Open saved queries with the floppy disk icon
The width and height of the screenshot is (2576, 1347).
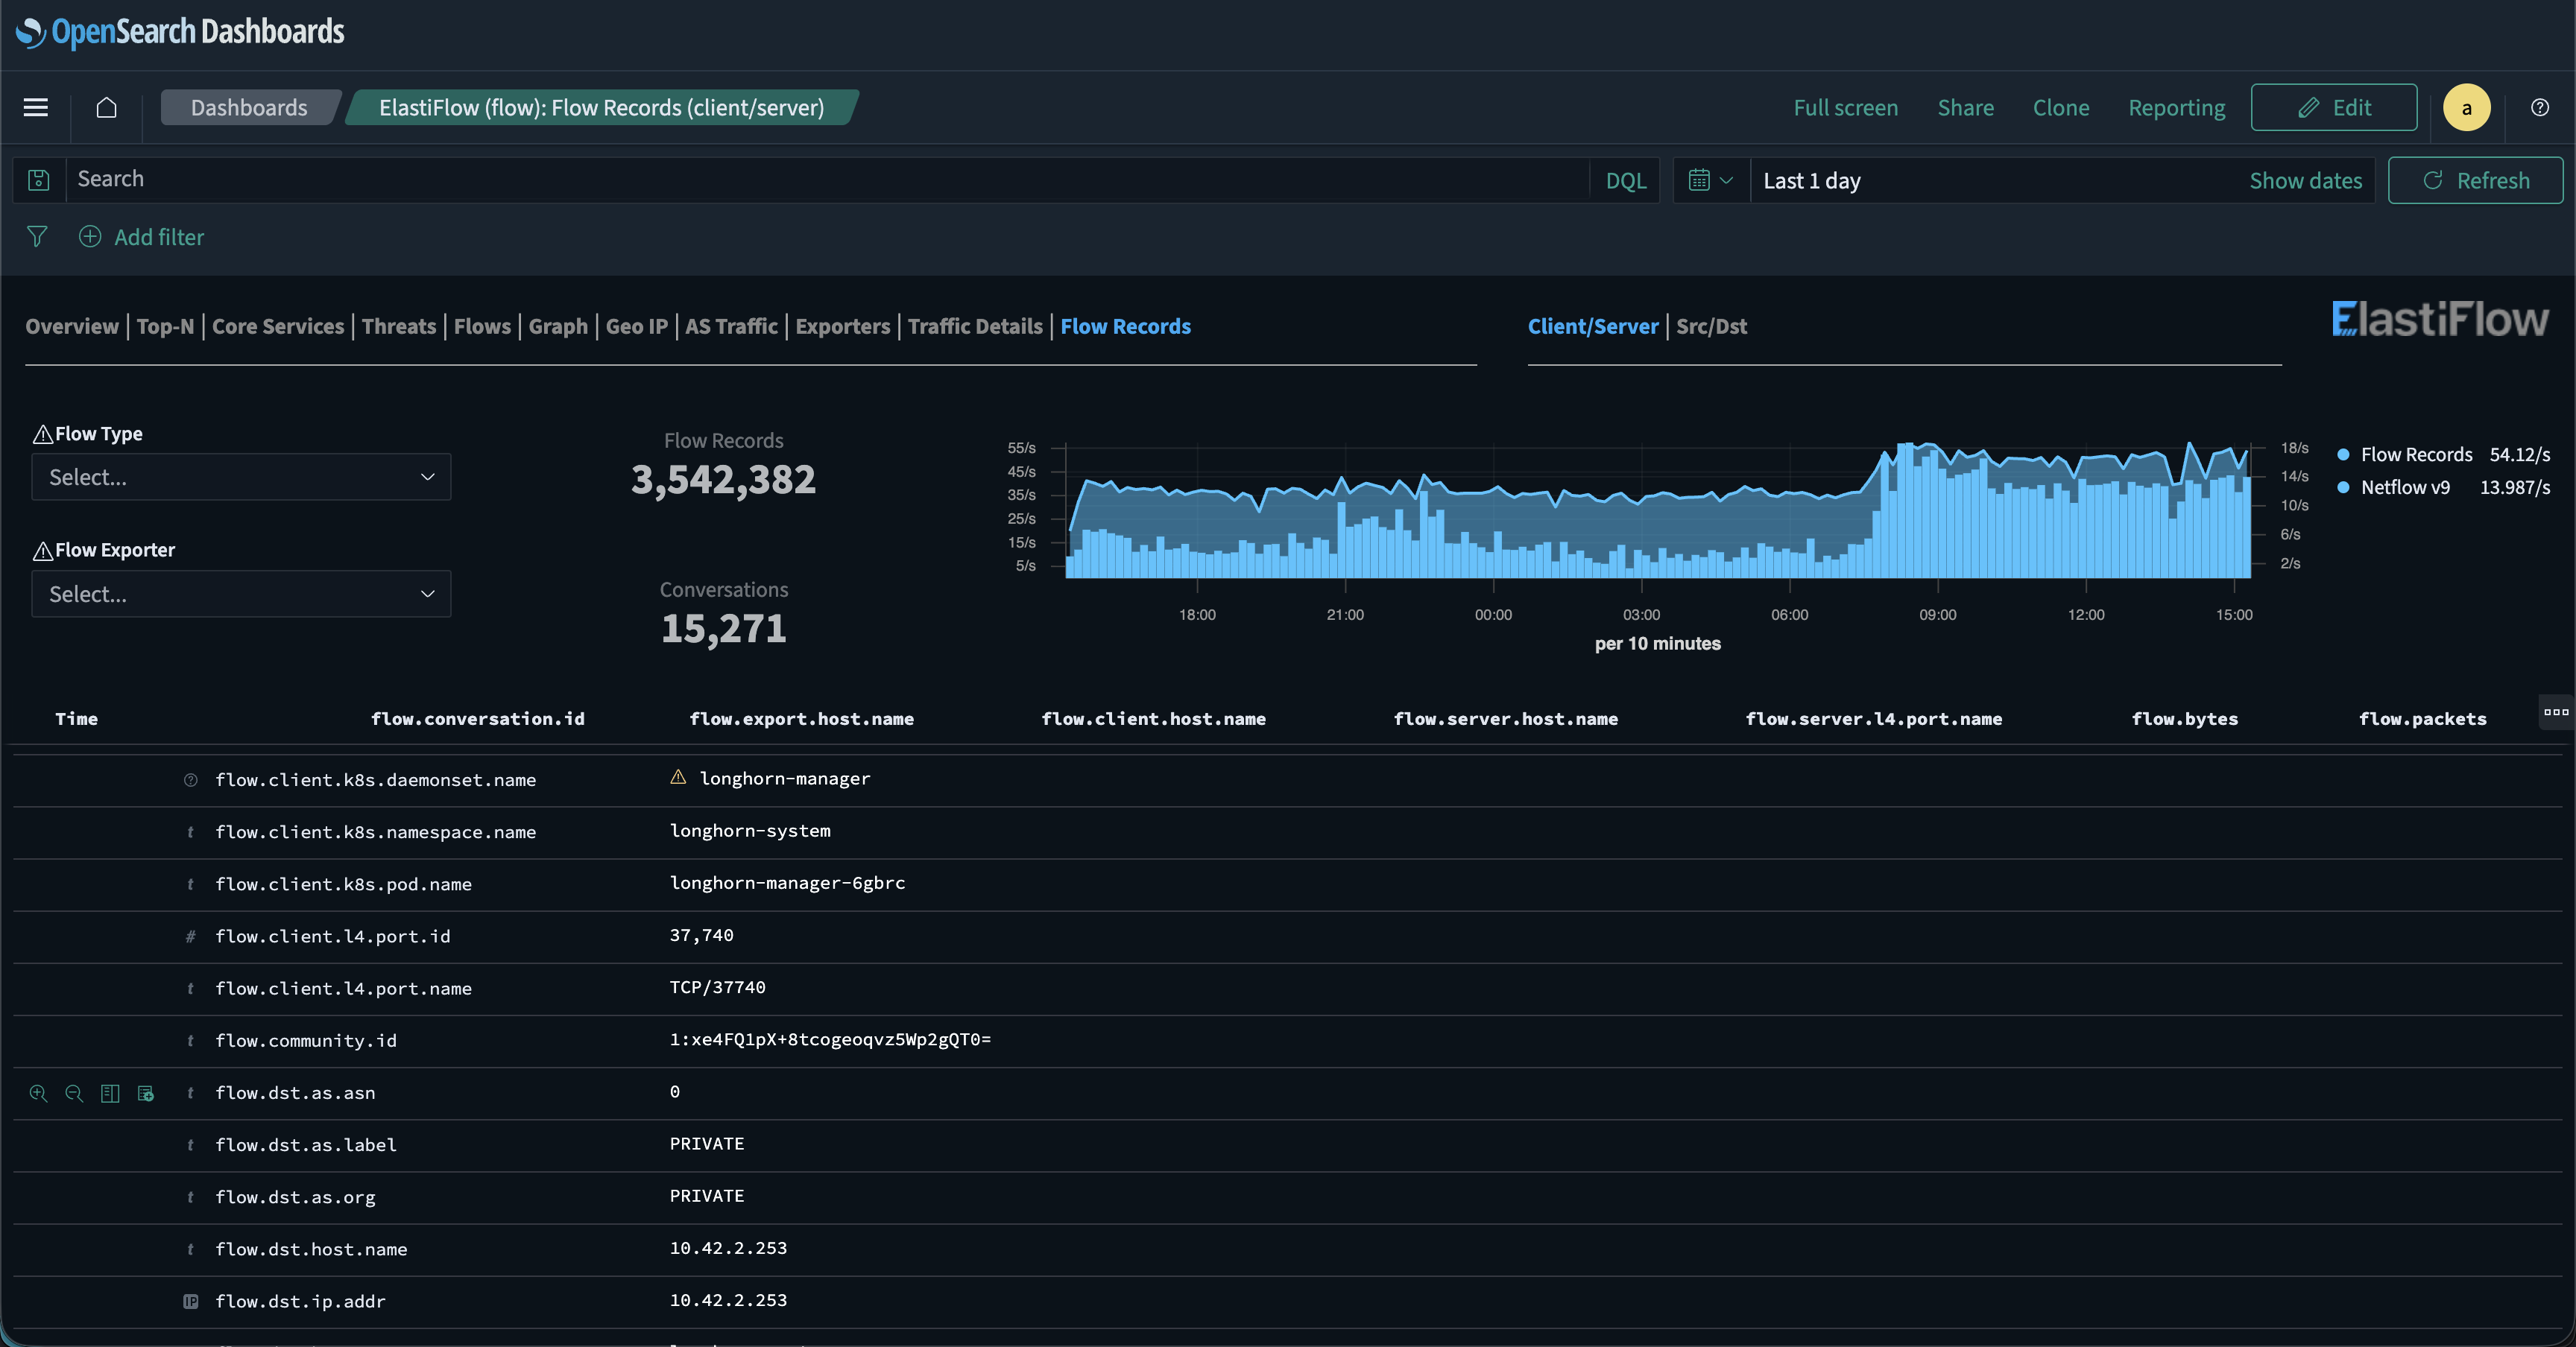pos(37,180)
